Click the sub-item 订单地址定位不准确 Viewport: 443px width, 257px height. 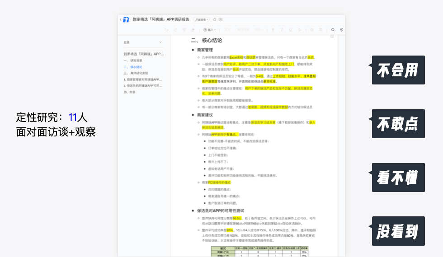222,148
